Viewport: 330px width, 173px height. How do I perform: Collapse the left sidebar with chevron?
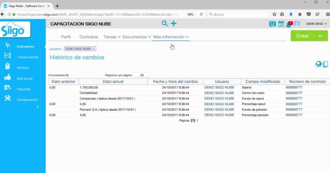click(38, 107)
